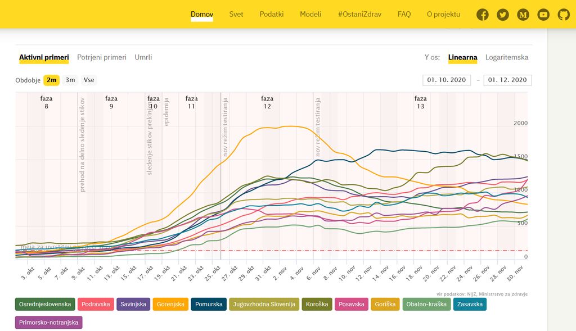Viewport: 576px width, 331px height.
Task: Set period to 3m
Action: [x=70, y=80]
